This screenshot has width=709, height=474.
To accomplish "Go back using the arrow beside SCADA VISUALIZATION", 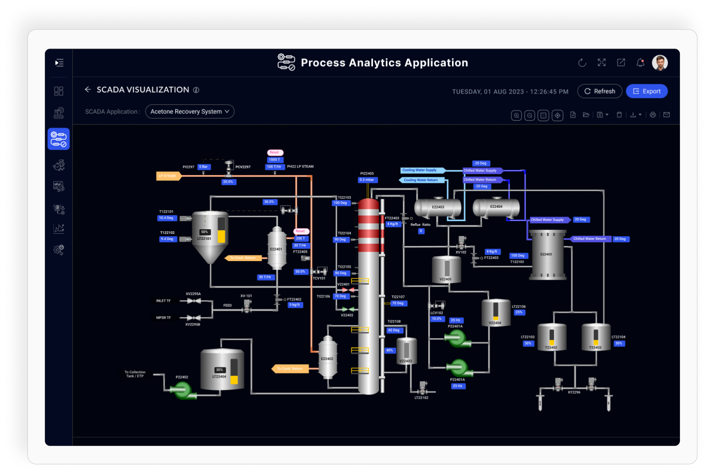I will click(88, 90).
